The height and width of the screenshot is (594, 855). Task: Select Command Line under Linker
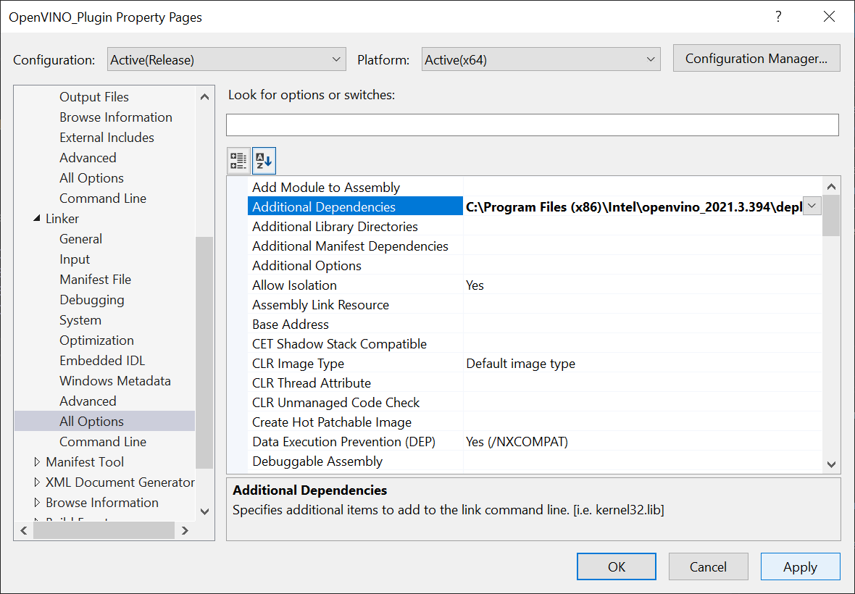click(x=102, y=441)
